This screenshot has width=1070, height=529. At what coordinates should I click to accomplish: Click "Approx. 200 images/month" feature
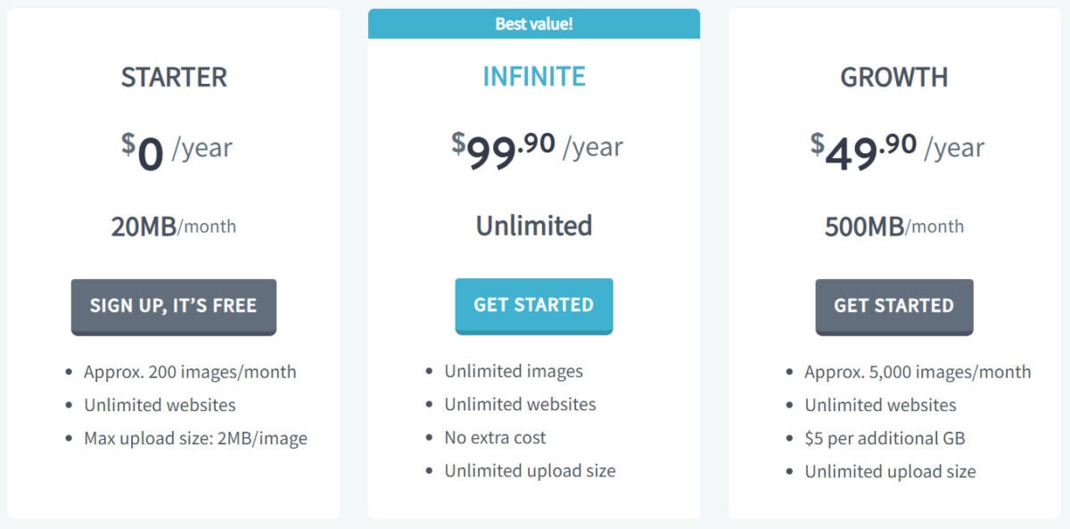click(190, 372)
